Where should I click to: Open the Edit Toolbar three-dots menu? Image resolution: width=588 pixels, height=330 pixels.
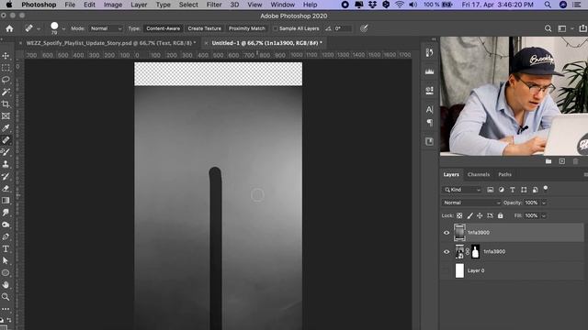(6, 309)
